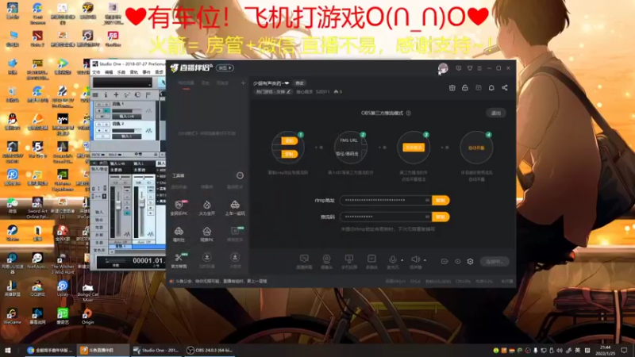Click the lock icon in room header
Screen dimensions: 635x357
tap(465, 88)
